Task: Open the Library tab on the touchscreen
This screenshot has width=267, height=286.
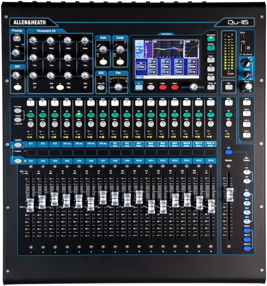Action: point(139,77)
